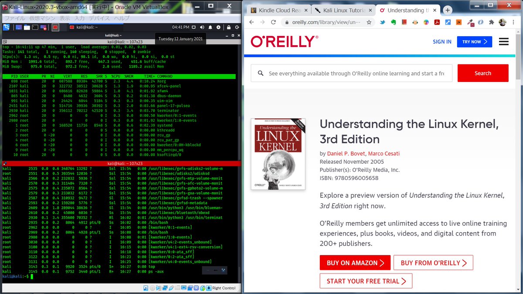Screen dimensions: 523x294
Task: Open the terminator grid layout icon
Action: (5, 42)
